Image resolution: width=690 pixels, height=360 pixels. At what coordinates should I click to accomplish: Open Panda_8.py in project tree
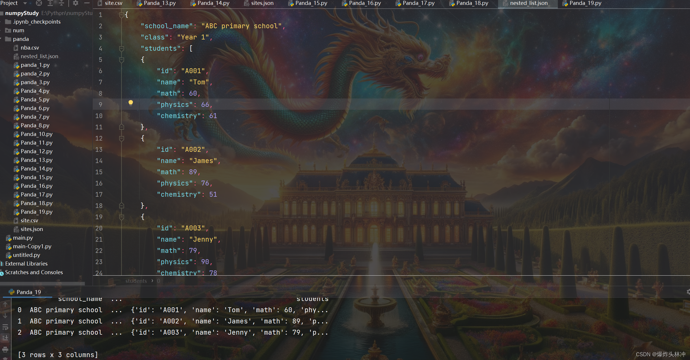35,125
